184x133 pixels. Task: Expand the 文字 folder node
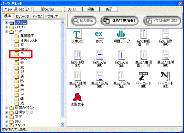pos(6,117)
